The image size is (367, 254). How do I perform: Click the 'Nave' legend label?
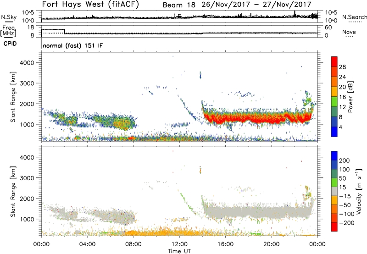349,32
